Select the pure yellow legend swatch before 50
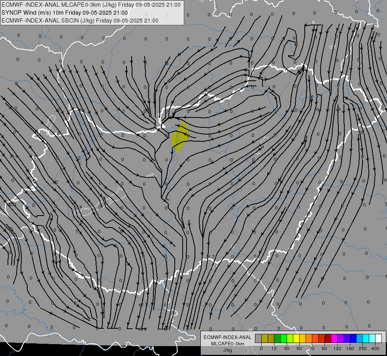 tap(296, 338)
